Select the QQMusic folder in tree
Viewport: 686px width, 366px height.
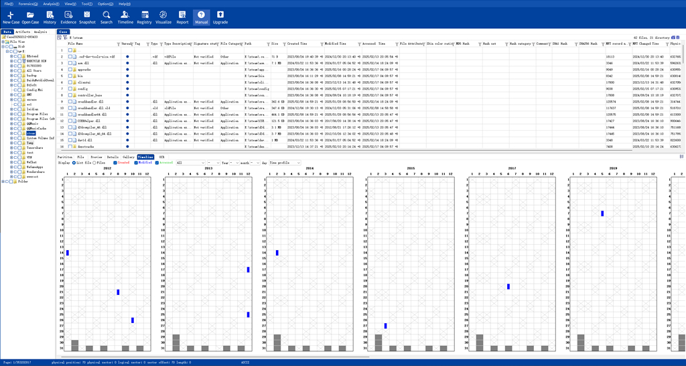click(x=33, y=123)
